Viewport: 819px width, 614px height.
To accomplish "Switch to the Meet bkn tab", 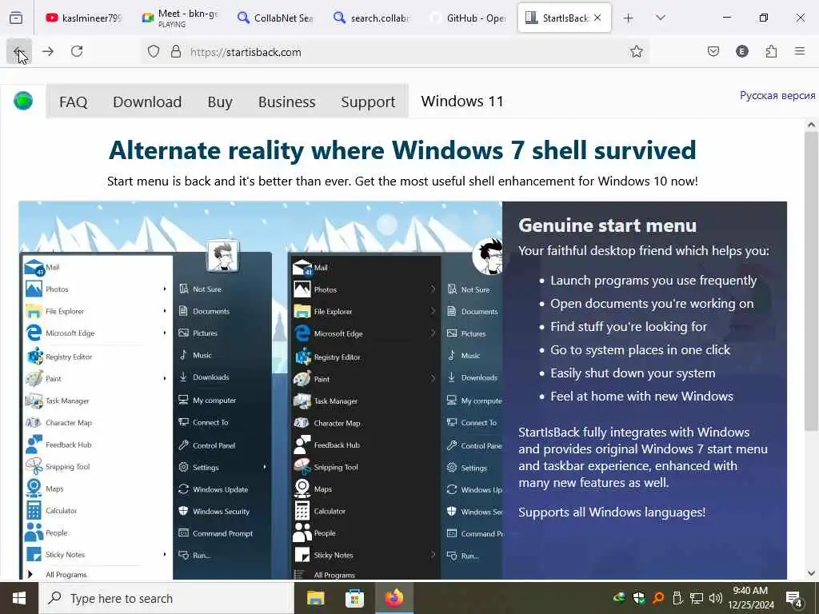I will click(x=180, y=18).
